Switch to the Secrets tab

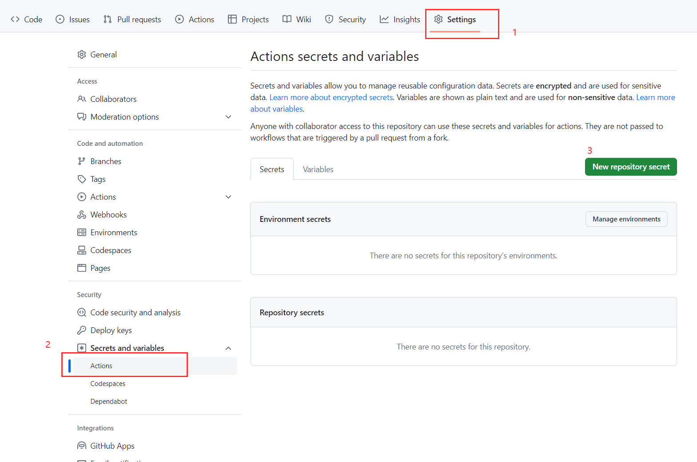tap(272, 169)
